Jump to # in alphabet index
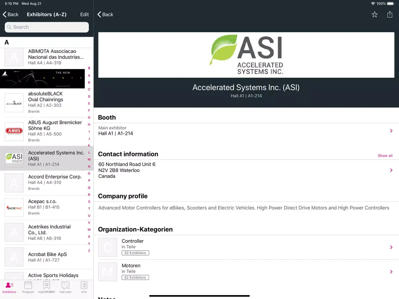 coord(89,68)
